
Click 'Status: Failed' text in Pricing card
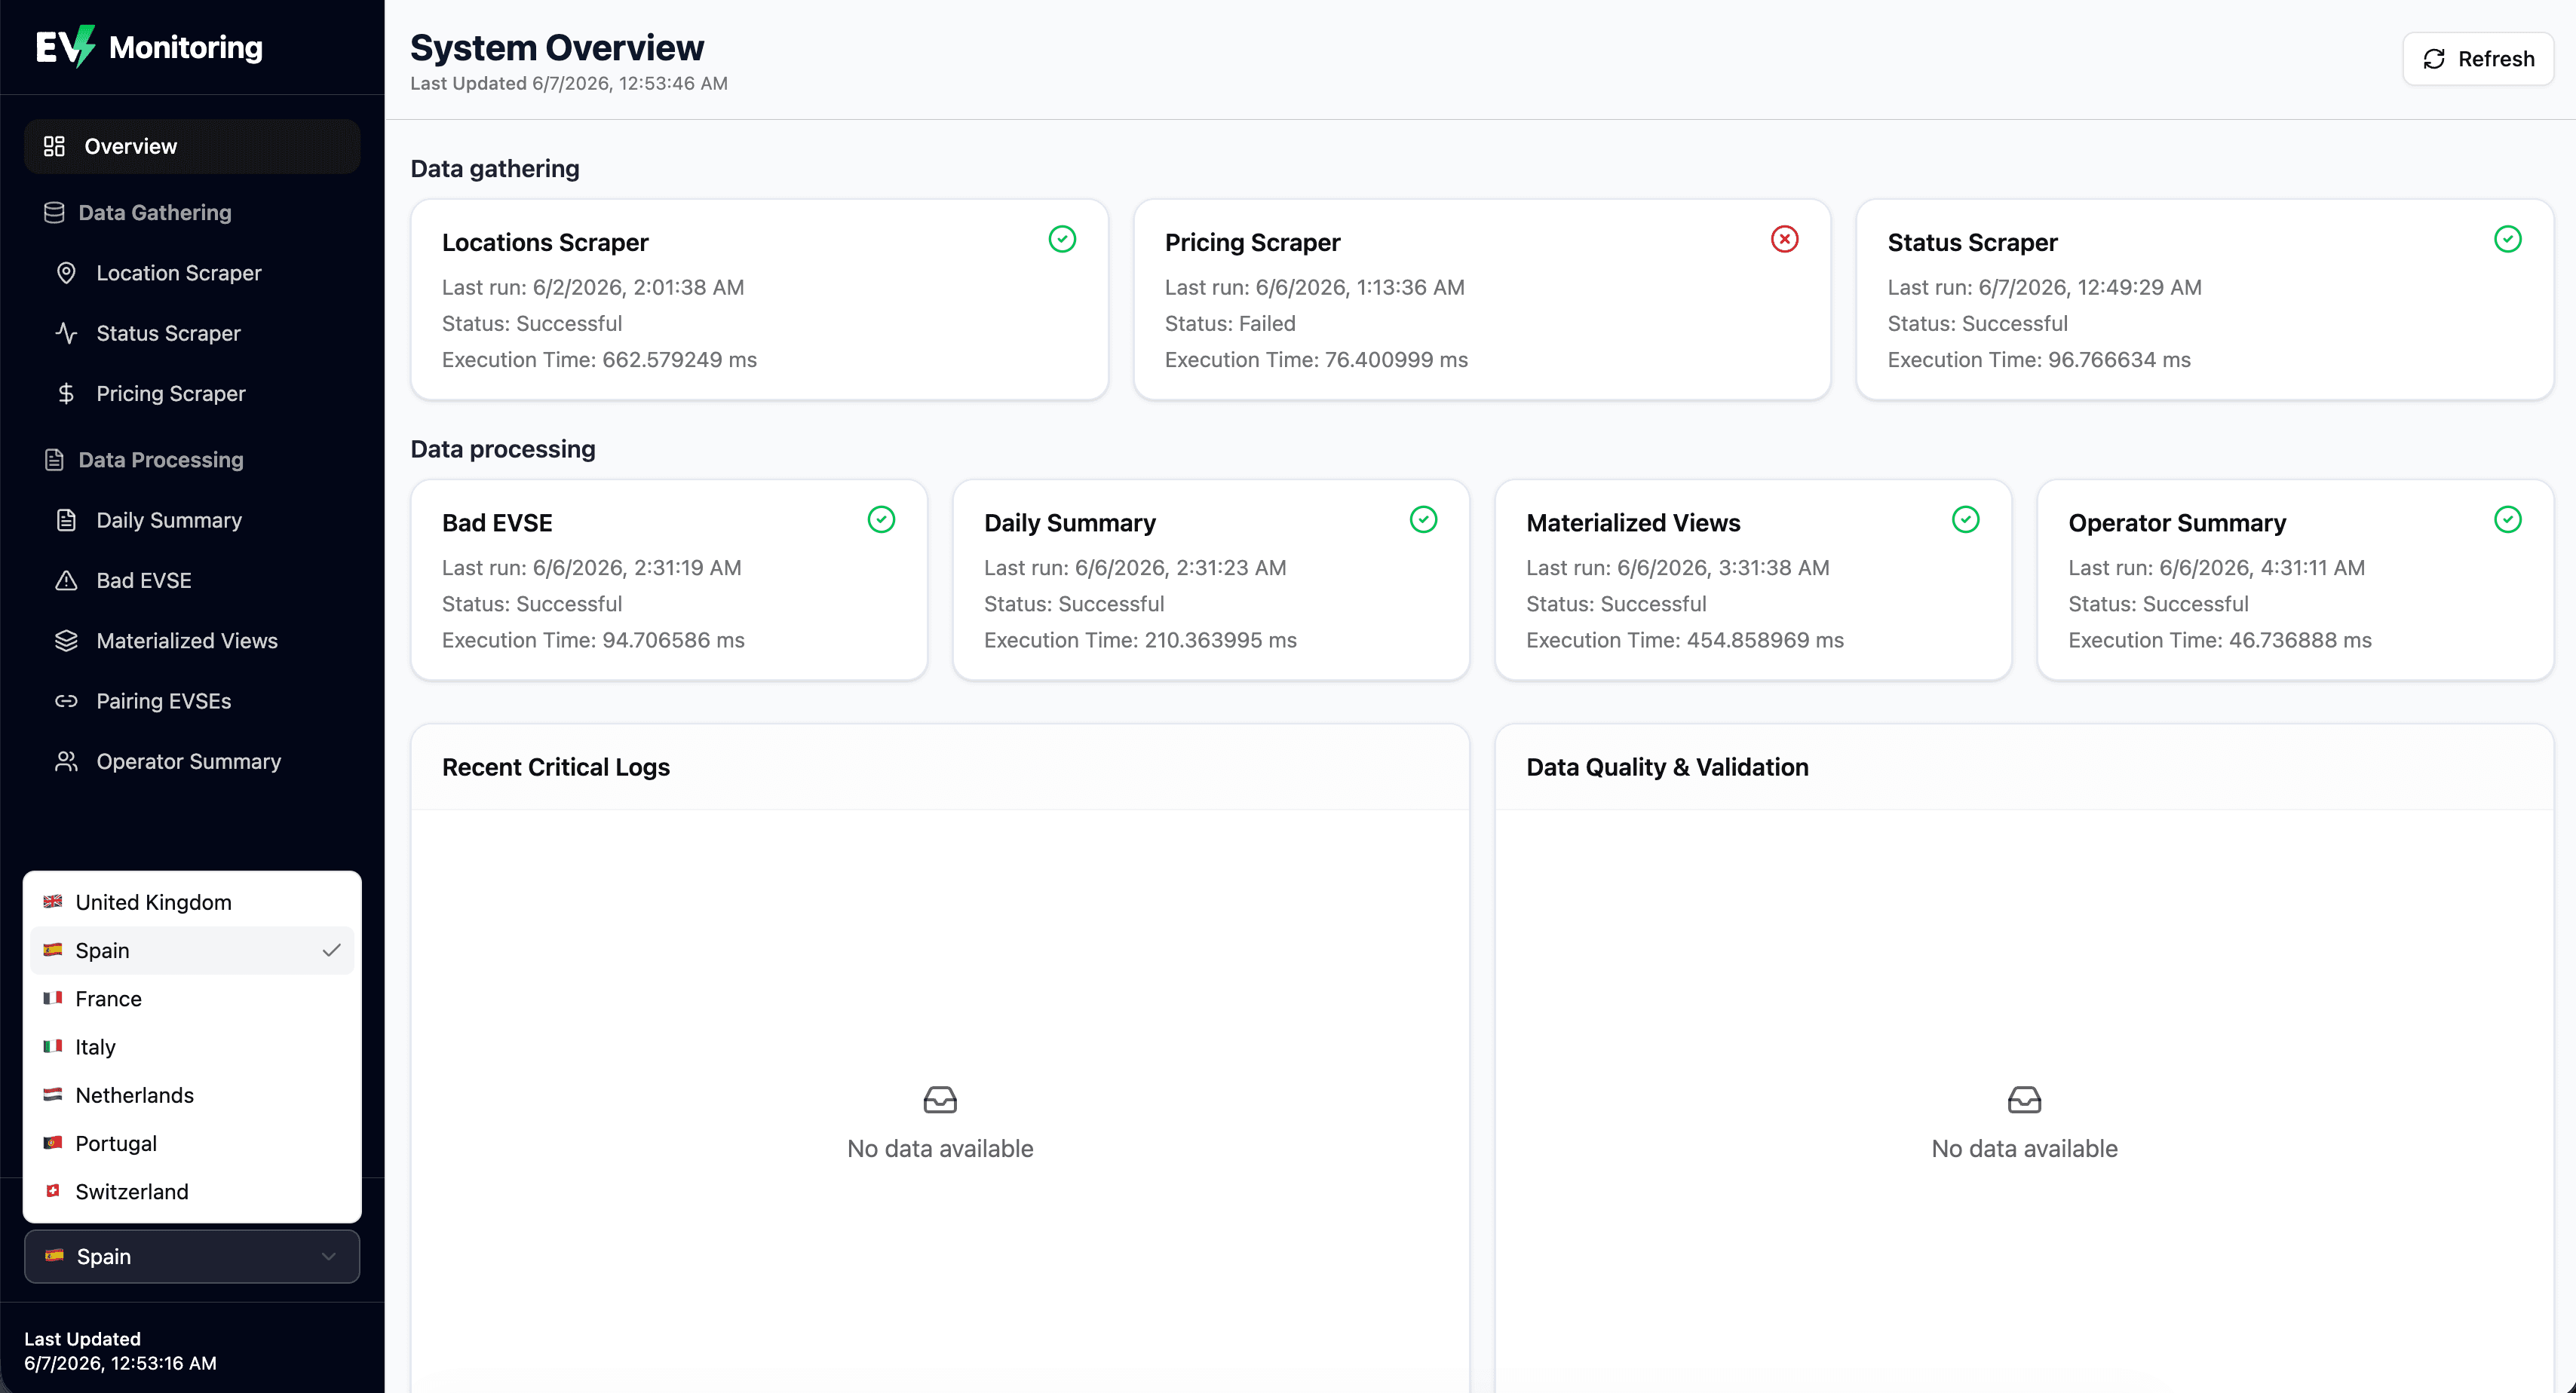coord(1230,324)
